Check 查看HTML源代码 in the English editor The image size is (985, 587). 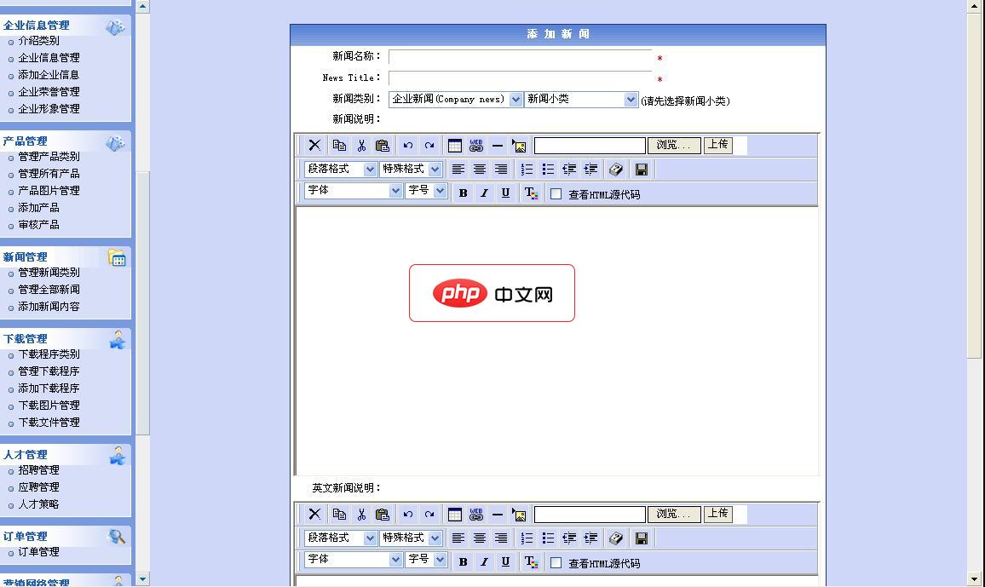[x=556, y=562]
